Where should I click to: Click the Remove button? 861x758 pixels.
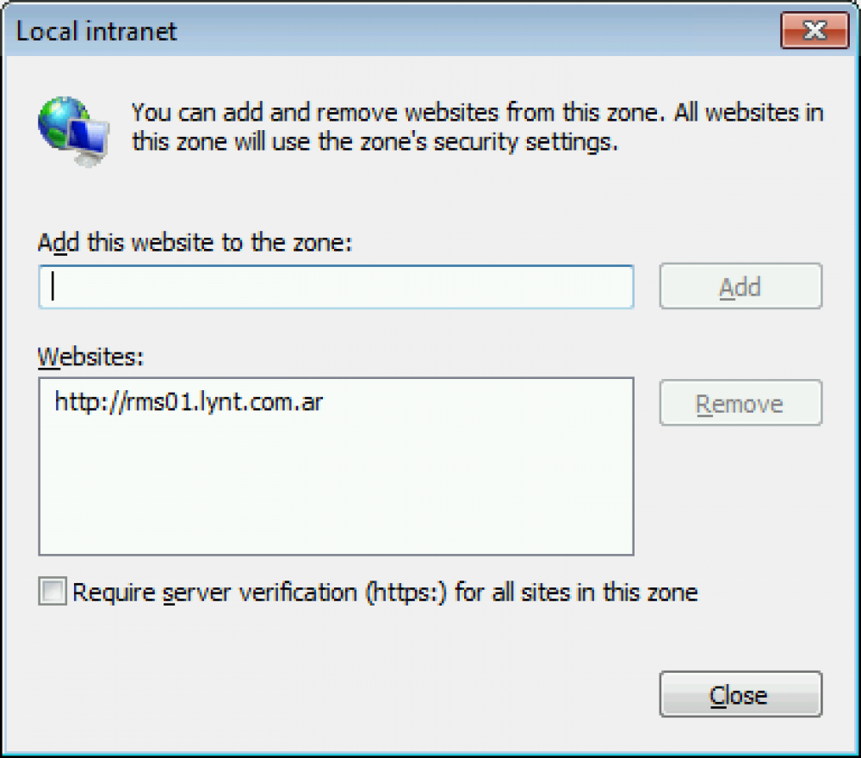pos(740,402)
